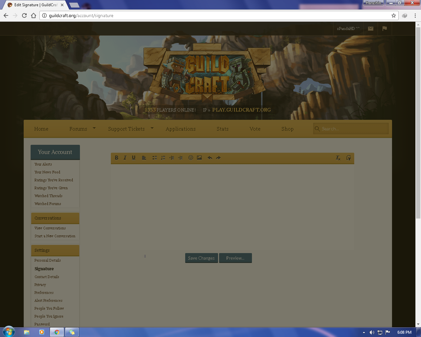Click the Preview... button

[235, 258]
